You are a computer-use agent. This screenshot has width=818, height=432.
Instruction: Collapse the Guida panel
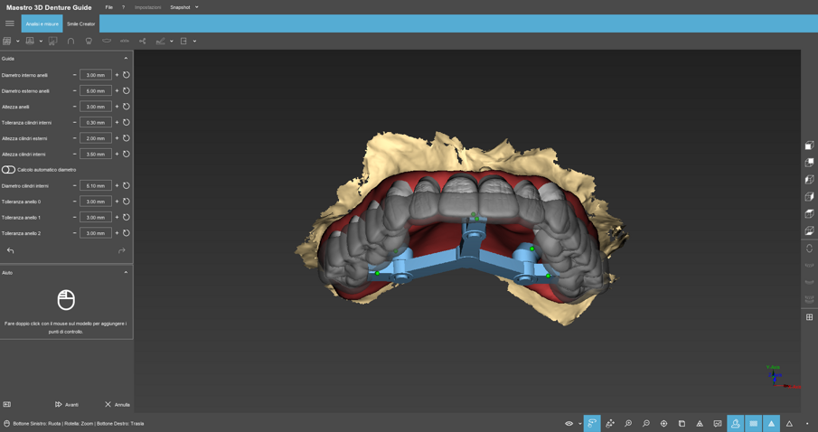click(x=126, y=59)
